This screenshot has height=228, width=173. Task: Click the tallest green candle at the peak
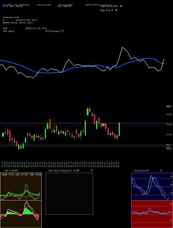pyautogui.click(x=88, y=112)
